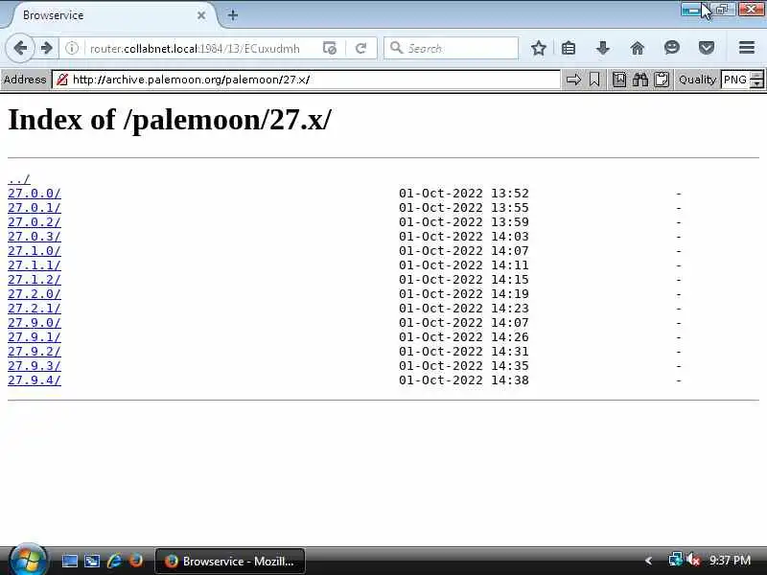
Task: Show site information via the info icon
Action: [x=72, y=48]
